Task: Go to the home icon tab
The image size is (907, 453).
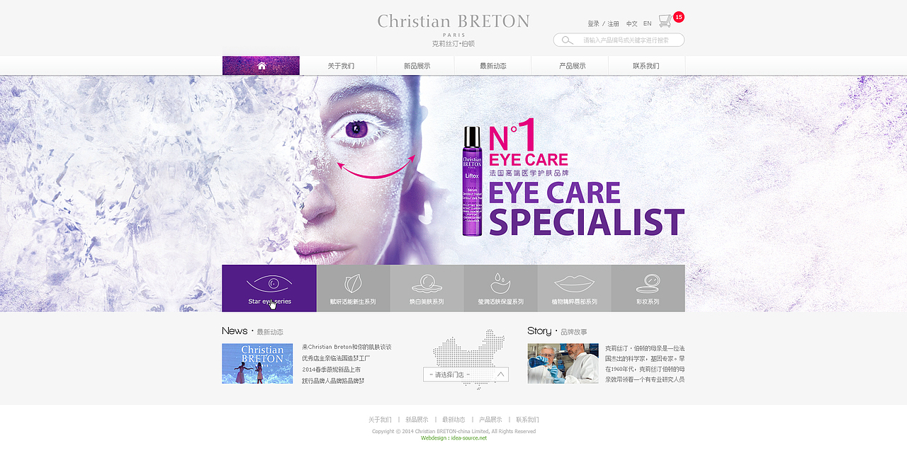Action: [261, 66]
